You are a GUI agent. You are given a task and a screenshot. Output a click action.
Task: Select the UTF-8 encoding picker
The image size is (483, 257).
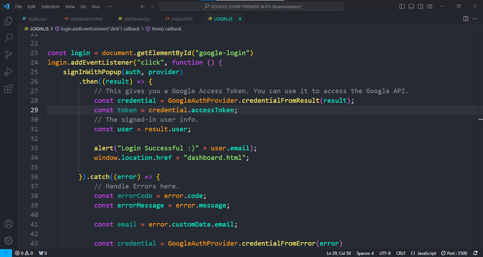385,253
